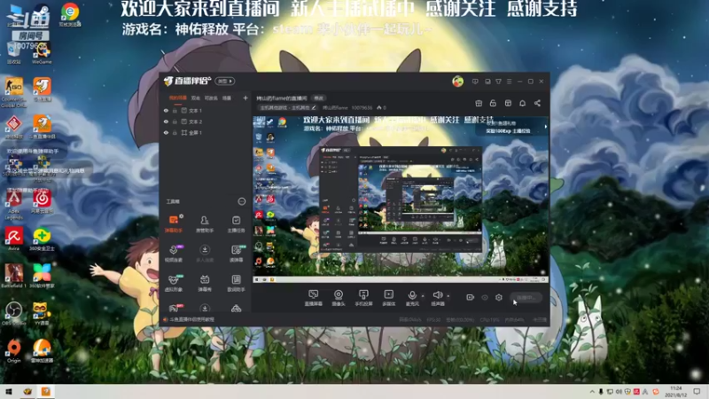
Task: Open the virtual avatar (虚拟形象) tool
Action: pos(174,283)
